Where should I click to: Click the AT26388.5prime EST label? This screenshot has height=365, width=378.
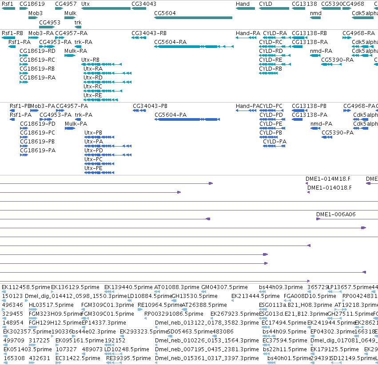point(204,305)
